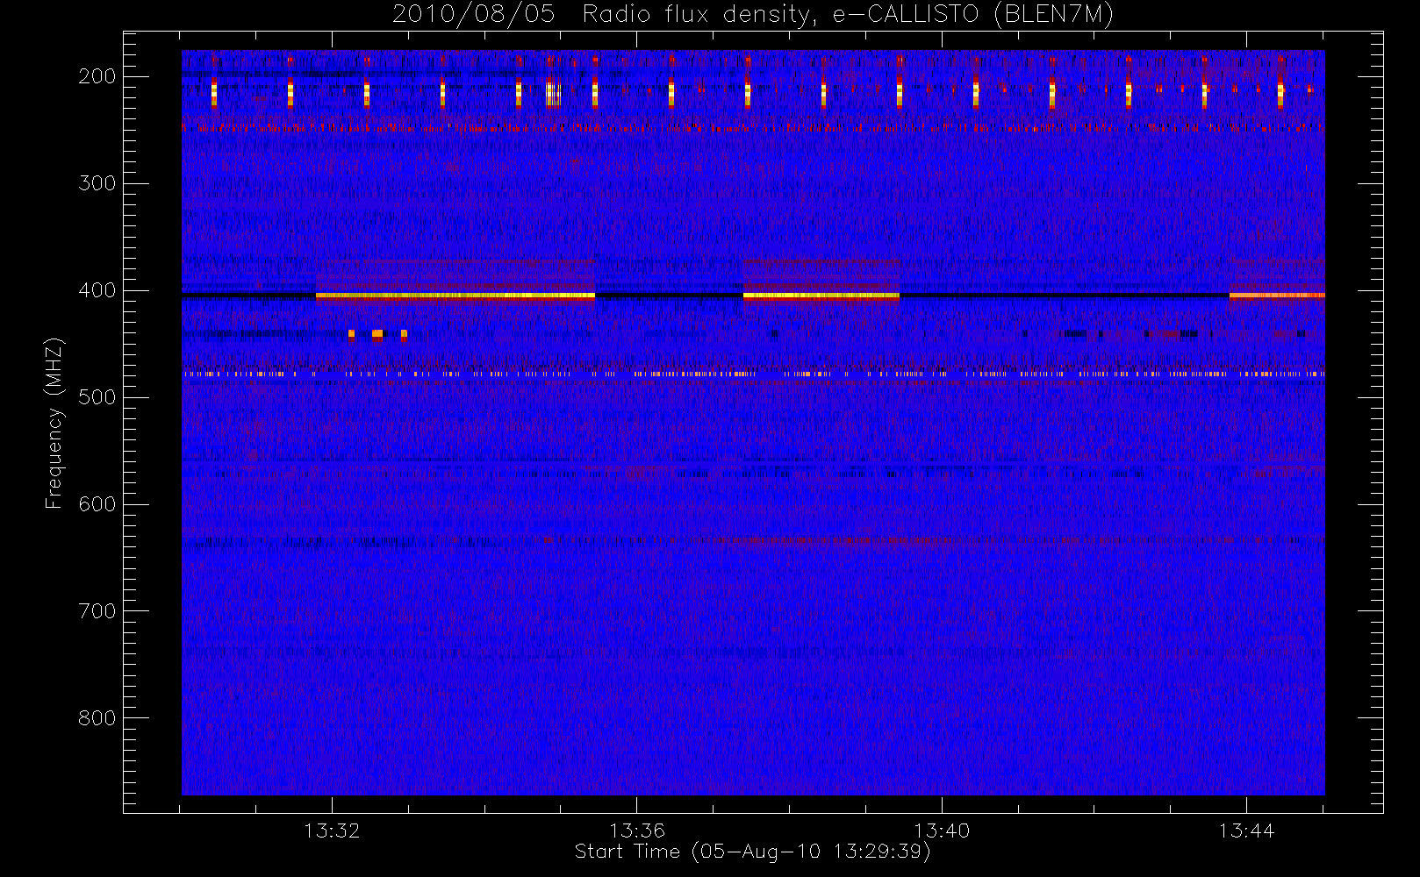Click the 13:44 time tick label
This screenshot has height=877, width=1420.
1246,831
